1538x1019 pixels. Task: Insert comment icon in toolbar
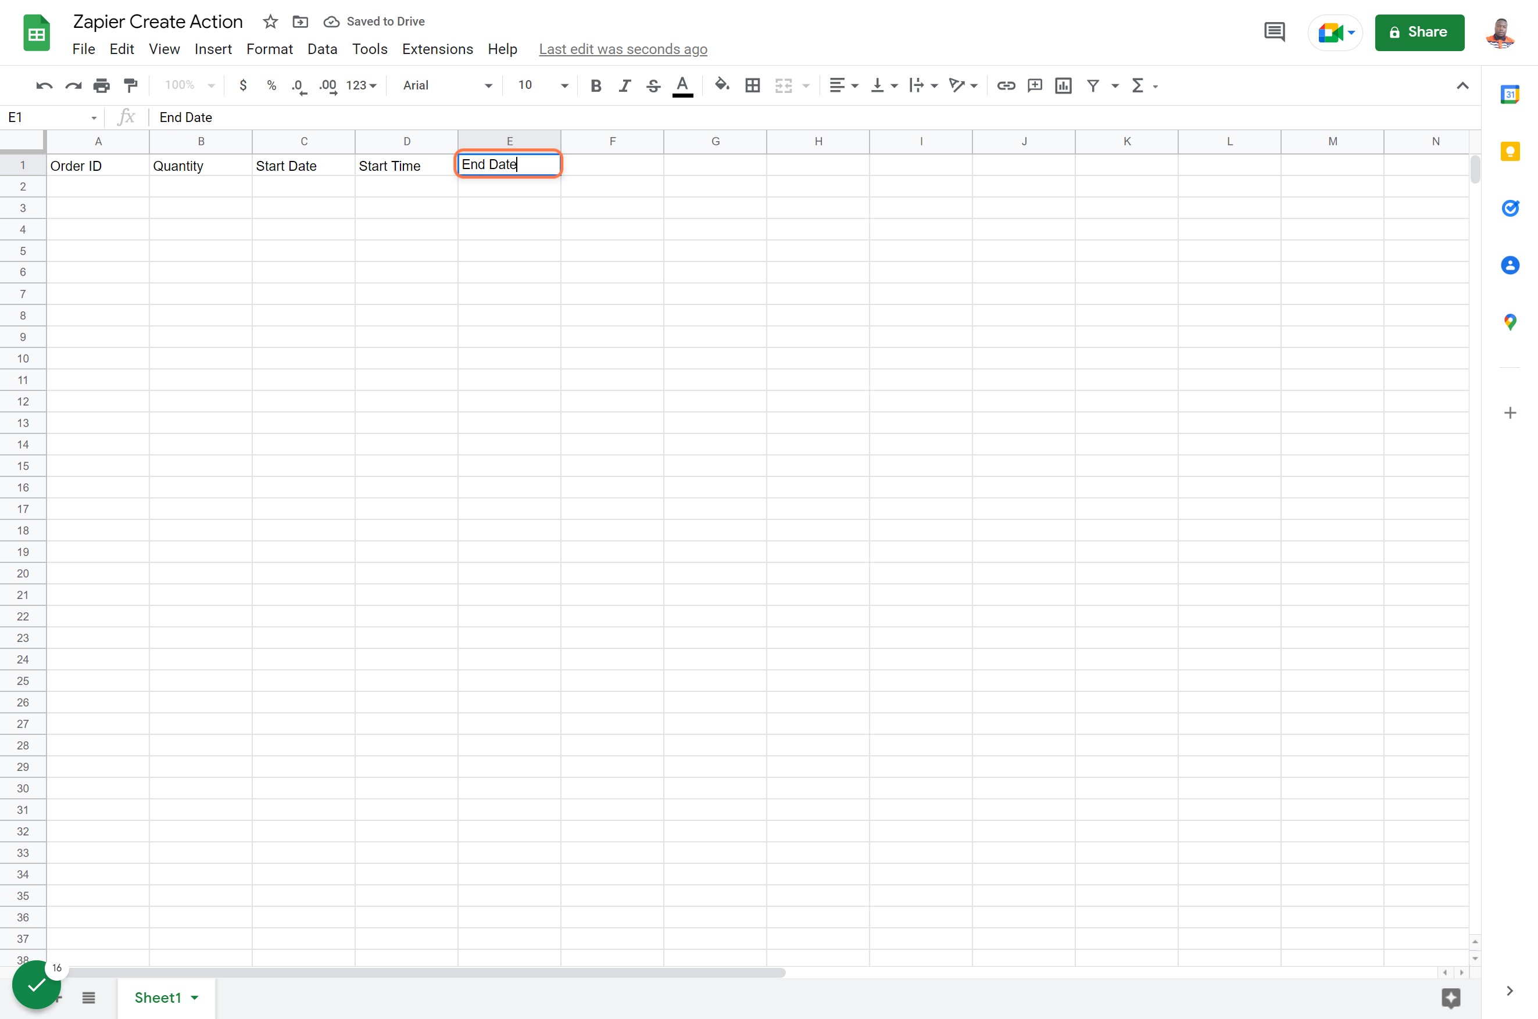[x=1034, y=85]
